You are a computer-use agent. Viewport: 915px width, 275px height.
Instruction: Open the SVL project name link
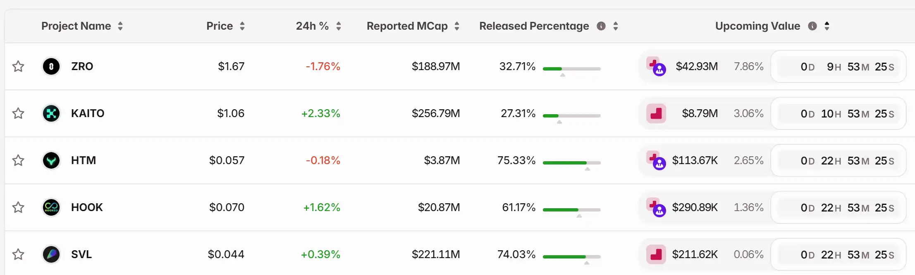81,254
